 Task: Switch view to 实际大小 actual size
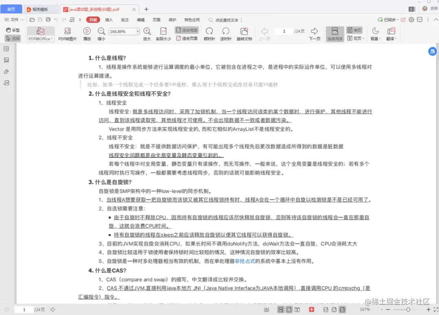pyautogui.click(x=164, y=34)
